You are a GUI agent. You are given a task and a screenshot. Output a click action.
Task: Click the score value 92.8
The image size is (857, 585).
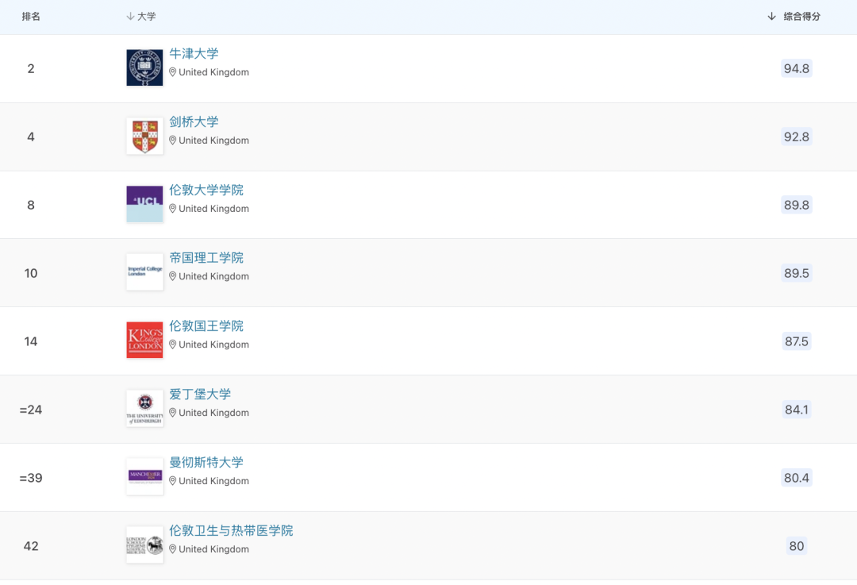pos(797,137)
